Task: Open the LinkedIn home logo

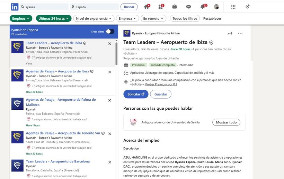Action: coord(15,7)
